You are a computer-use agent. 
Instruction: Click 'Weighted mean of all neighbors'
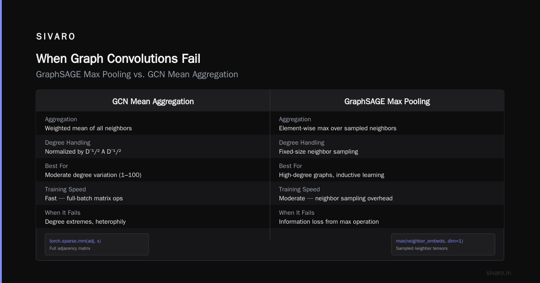pyautogui.click(x=88, y=128)
